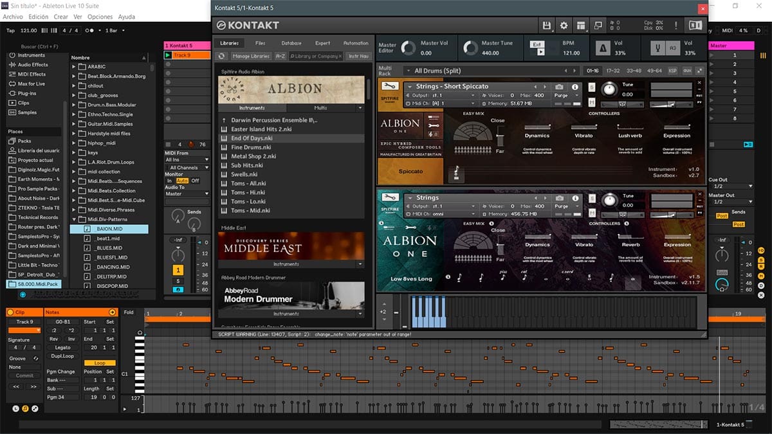
Task: Click Dupl.Loop button in clip view
Action: [64, 356]
